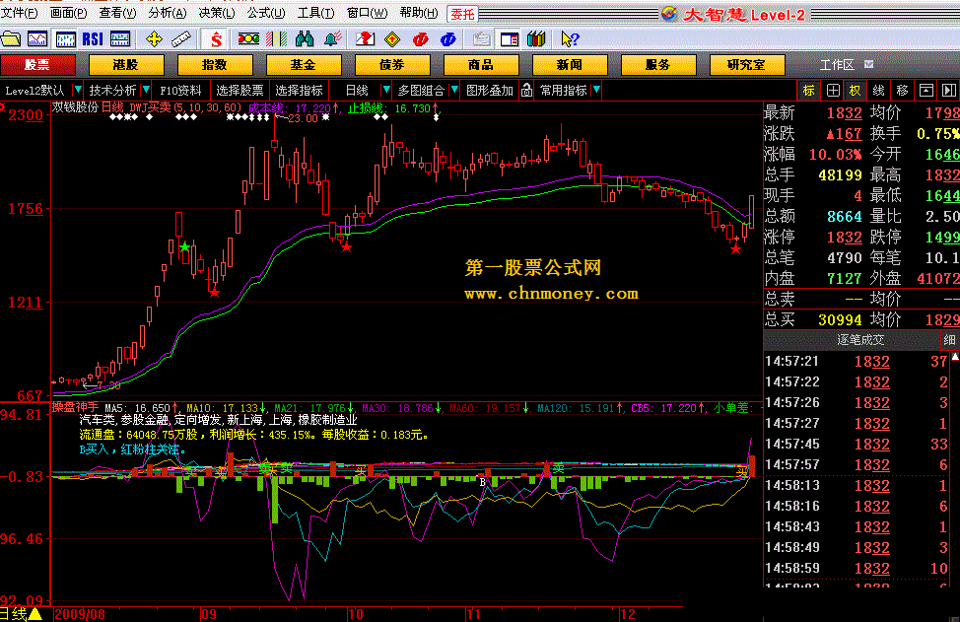Select the 基金 funds tab button
Screen dimensions: 960x622
304,65
